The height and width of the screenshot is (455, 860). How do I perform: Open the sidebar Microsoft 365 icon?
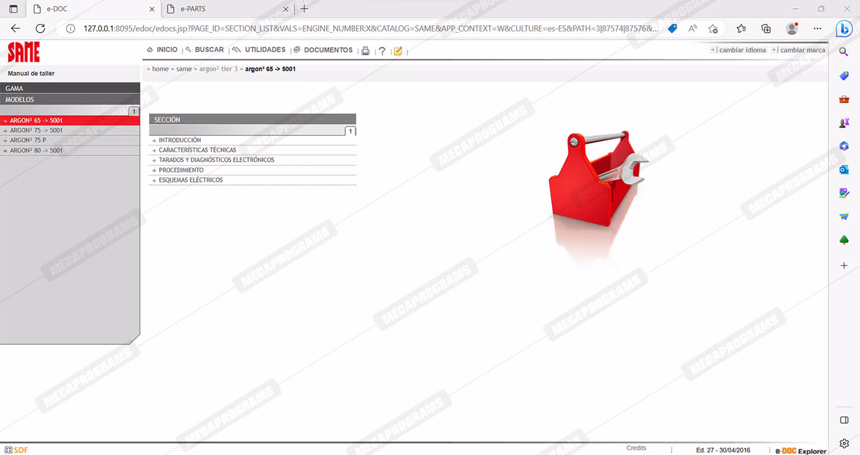[844, 146]
